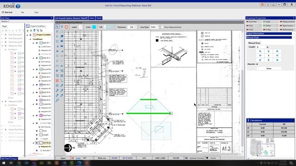Toggle the Auto Pan option
Image resolution: width=296 pixels, height=166 pixels.
[253, 22]
